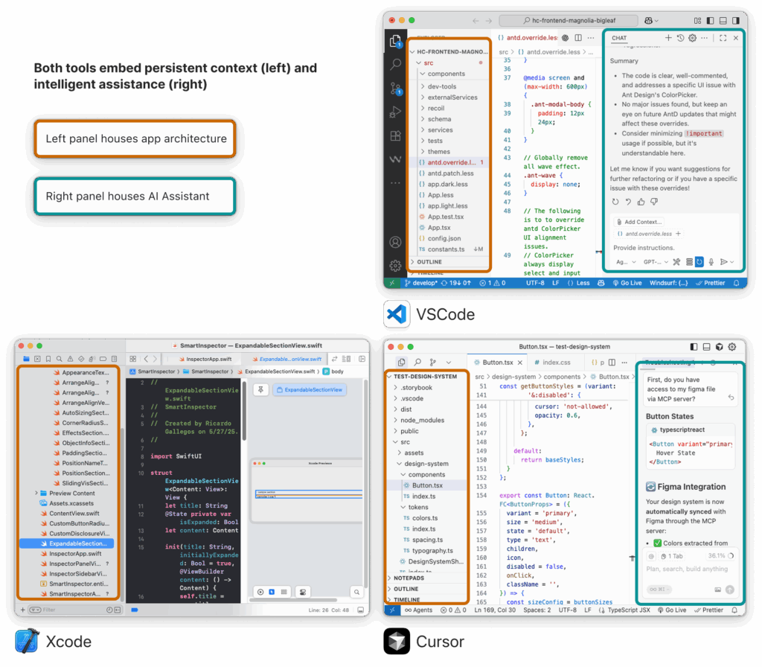Open Run and Debug in VSCode
Image resolution: width=762 pixels, height=667 pixels.
396,112
